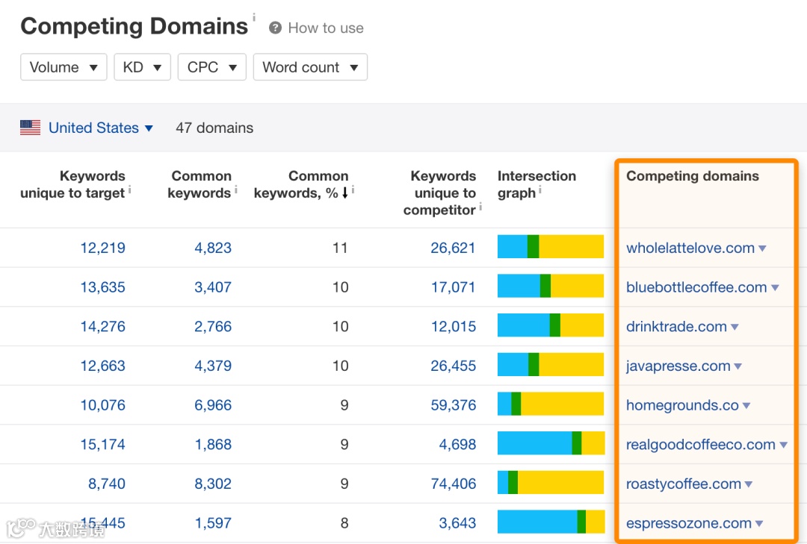Click intersection graph bar for homegrounds.co
Image resolution: width=807 pixels, height=544 pixels.
click(x=551, y=404)
